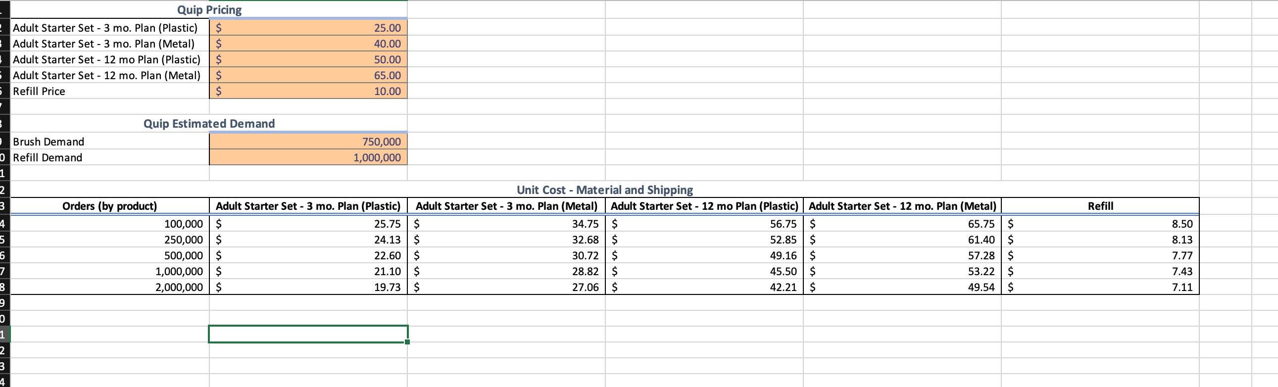Select the 49.54 unit cost cell
Viewport: 1278px width, 387px height.
point(902,287)
